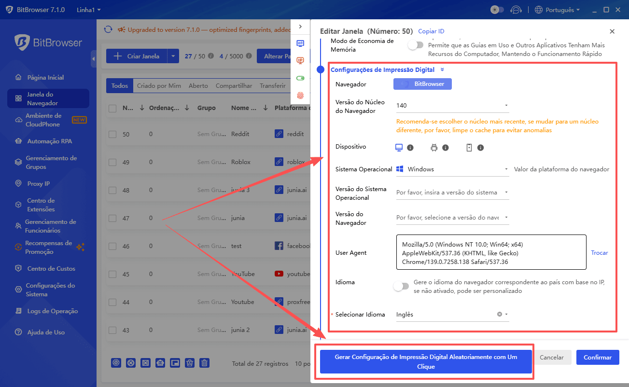Enable Modo de Economia de Memória switch

(x=415, y=45)
